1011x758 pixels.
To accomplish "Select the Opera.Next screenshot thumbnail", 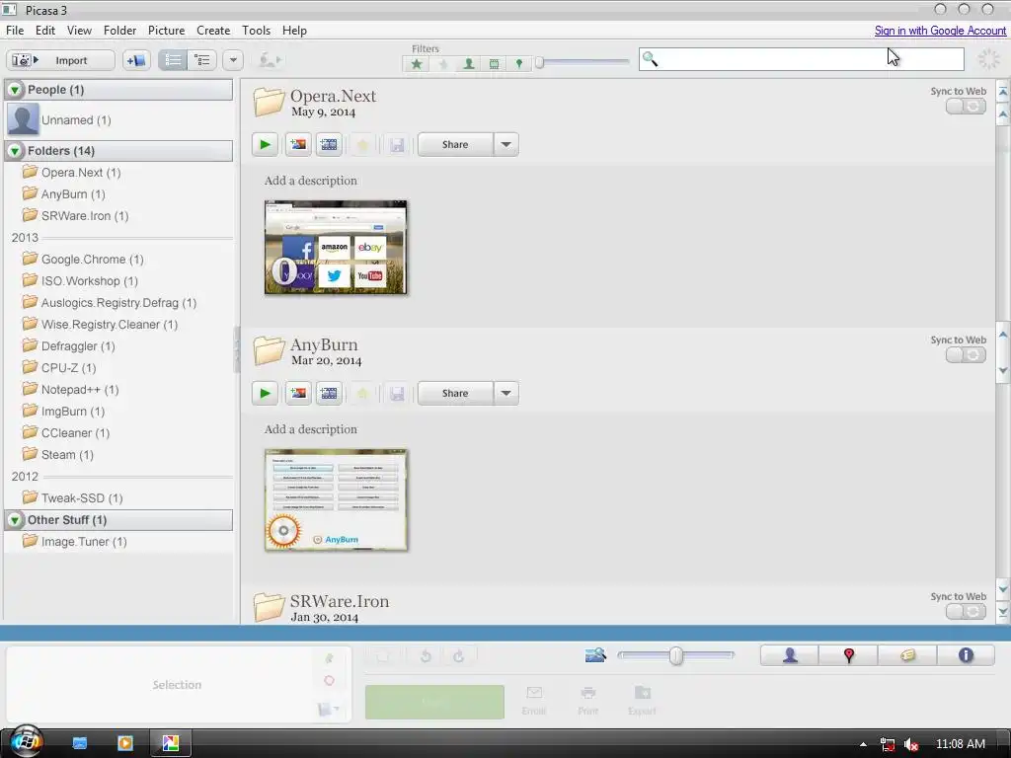I will point(336,248).
